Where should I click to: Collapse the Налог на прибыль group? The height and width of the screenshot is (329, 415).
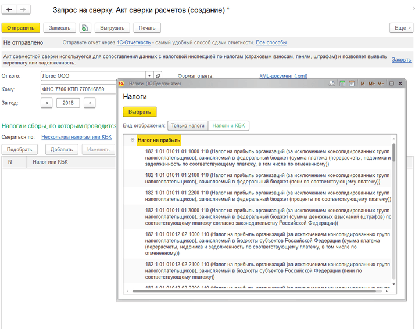pyautogui.click(x=133, y=140)
